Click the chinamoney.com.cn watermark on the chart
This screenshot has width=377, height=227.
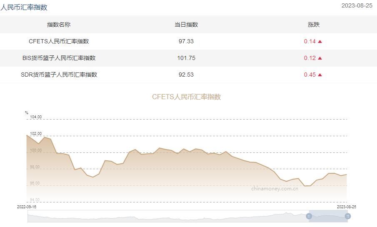tap(275, 188)
